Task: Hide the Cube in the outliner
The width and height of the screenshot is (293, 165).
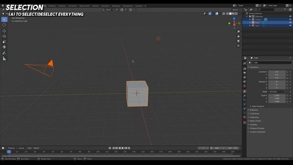Action: tap(290, 22)
